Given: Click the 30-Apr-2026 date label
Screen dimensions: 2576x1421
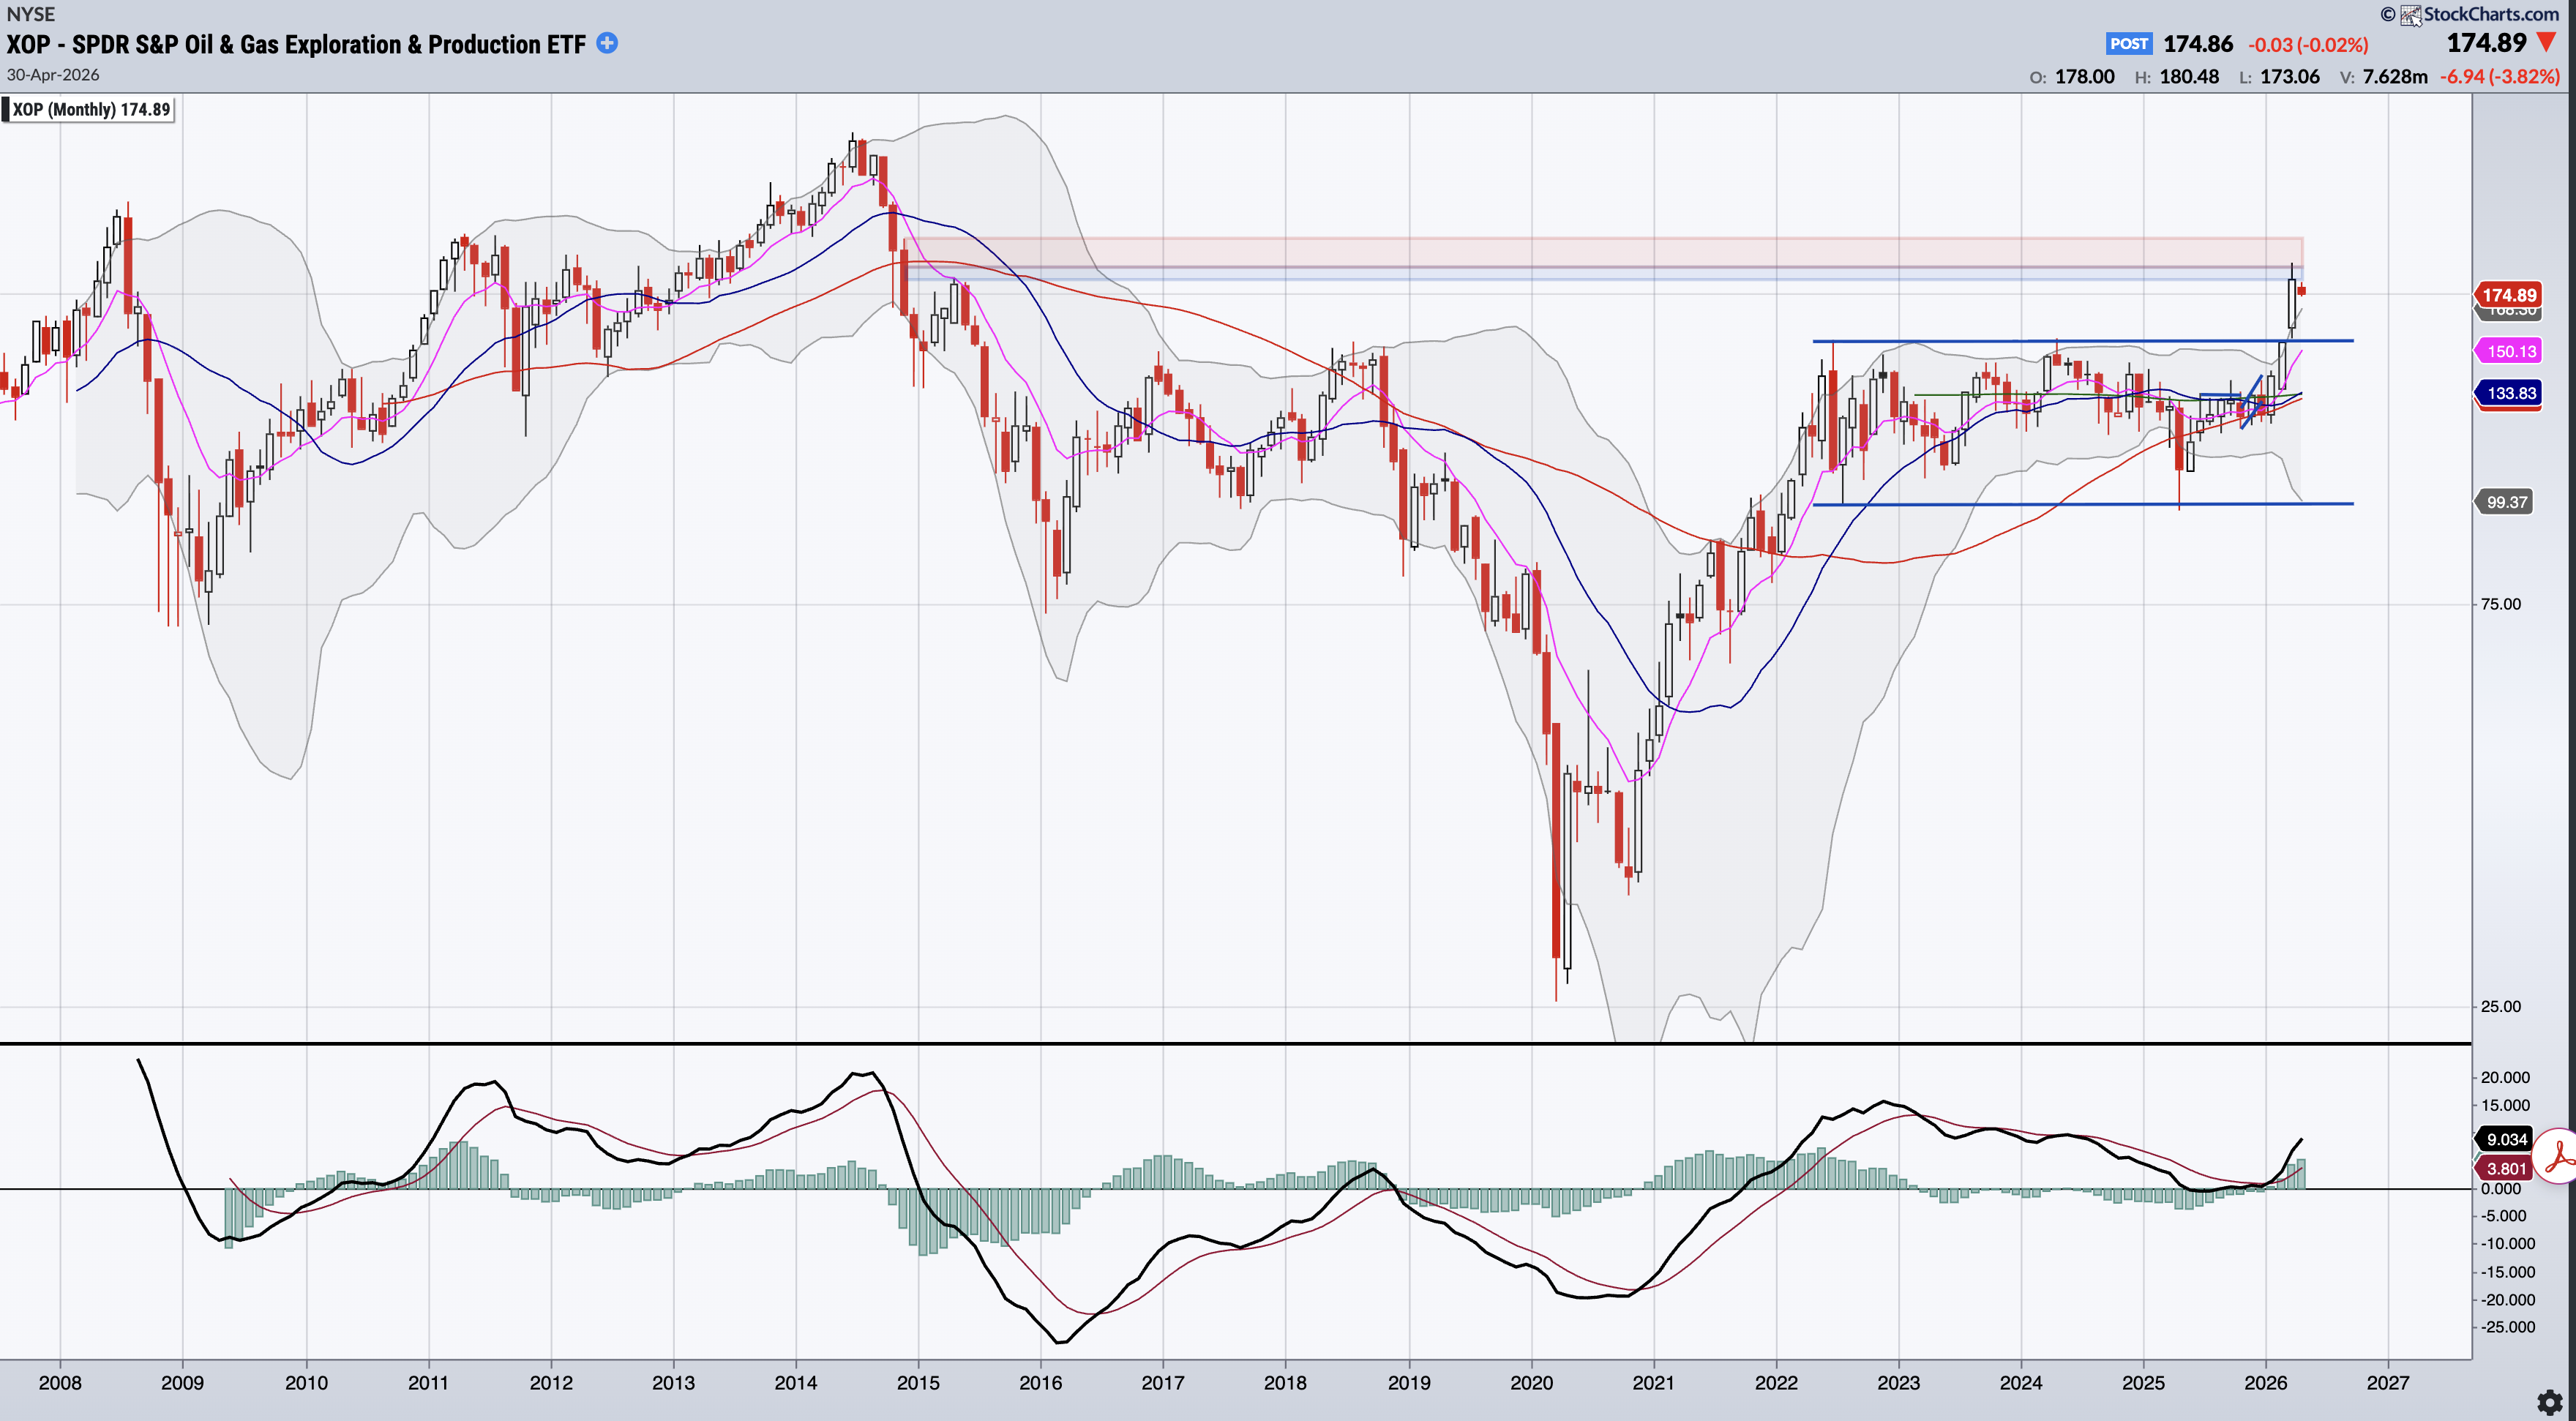Looking at the screenshot, I should point(53,75).
